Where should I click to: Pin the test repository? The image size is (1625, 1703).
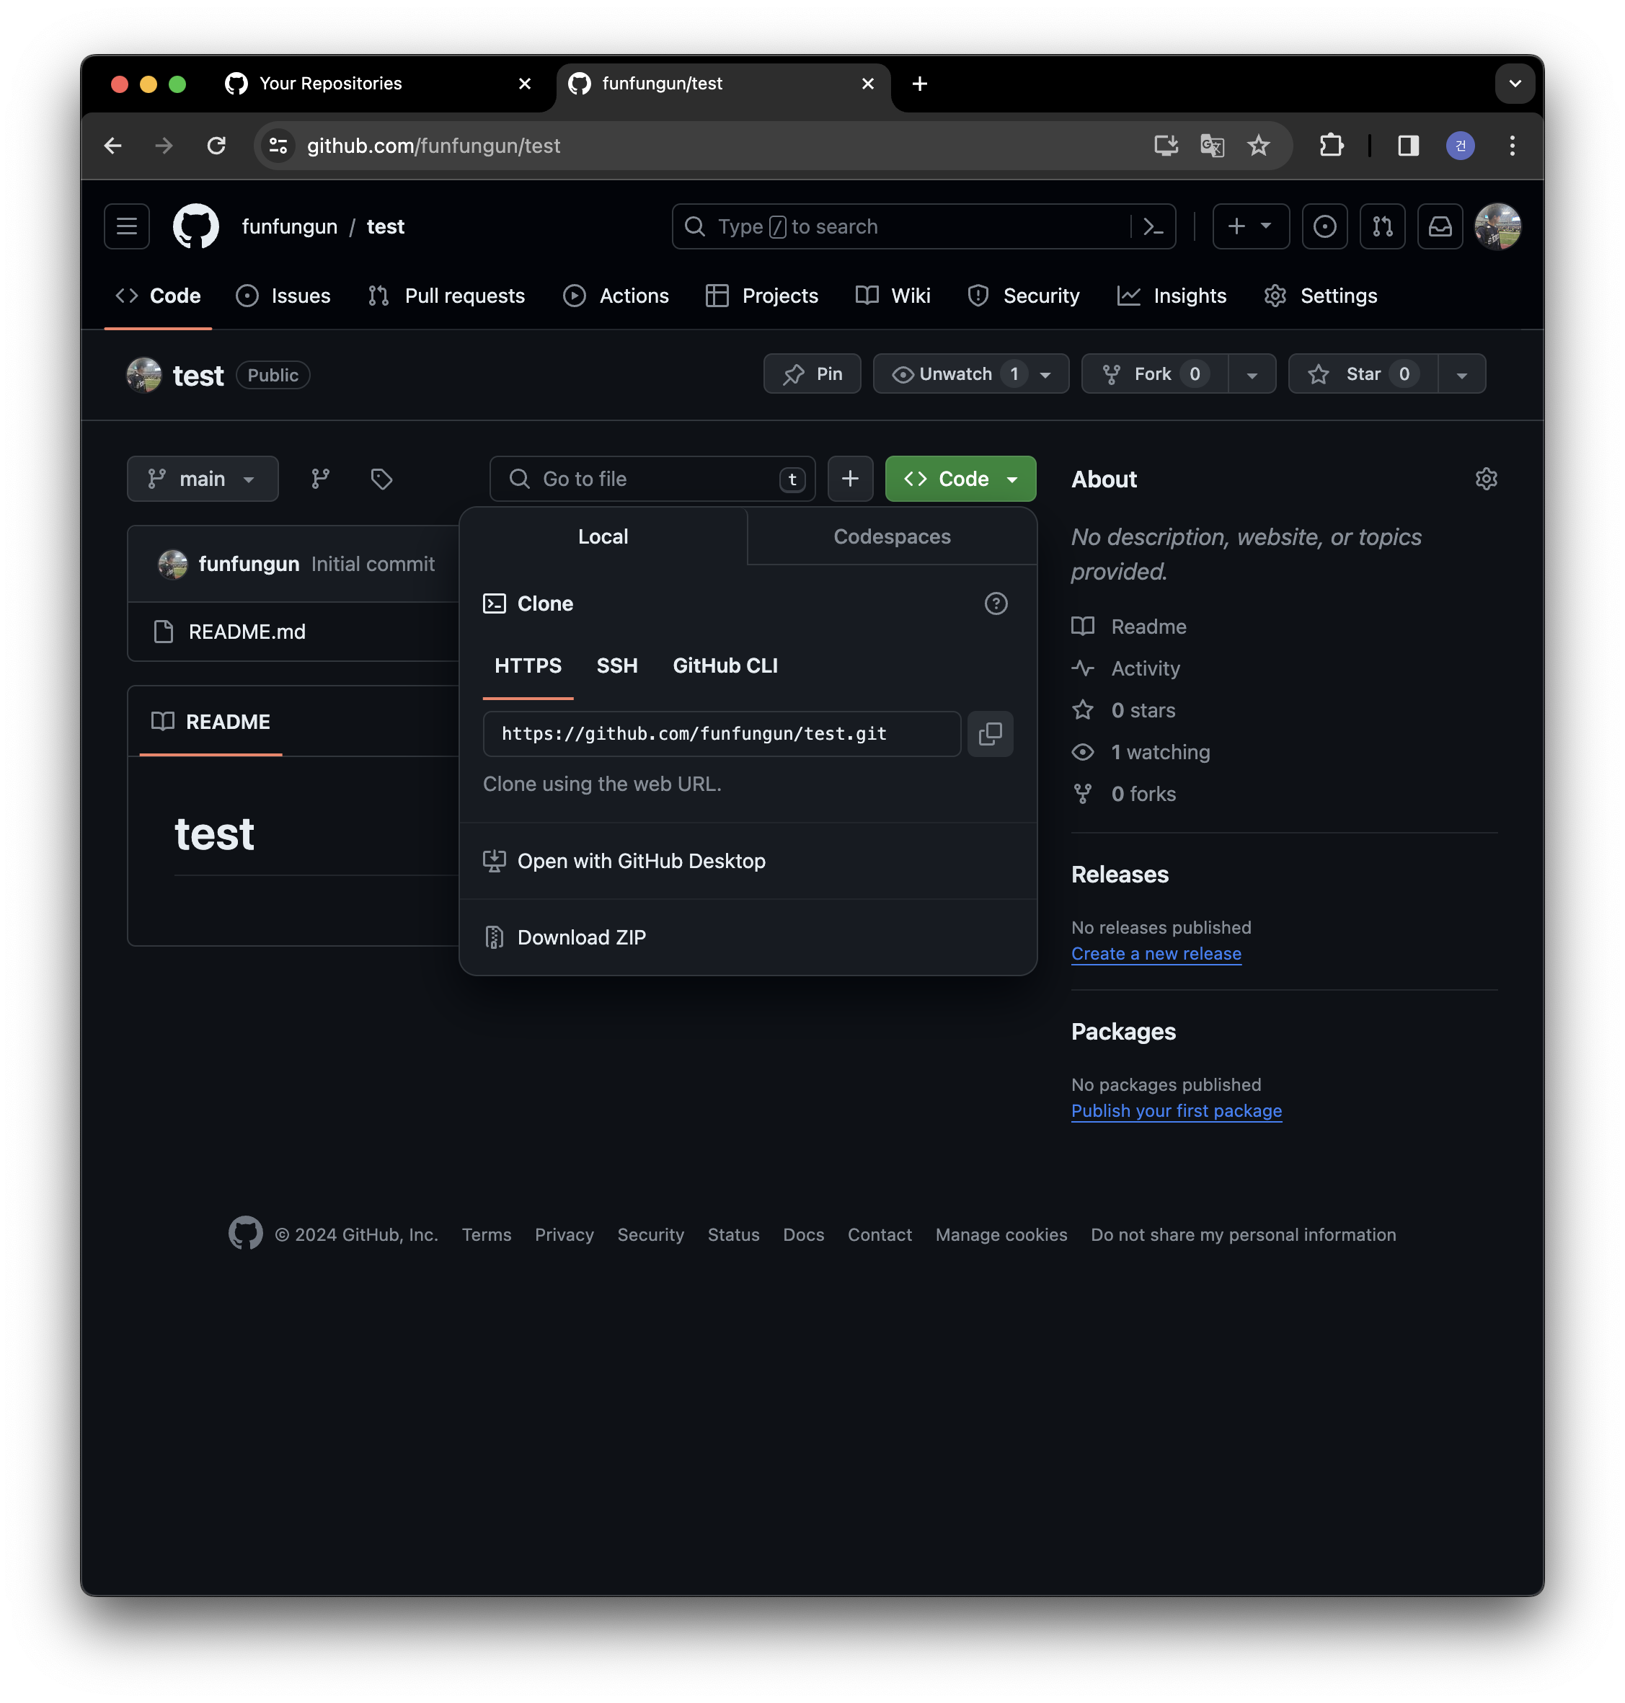(812, 374)
